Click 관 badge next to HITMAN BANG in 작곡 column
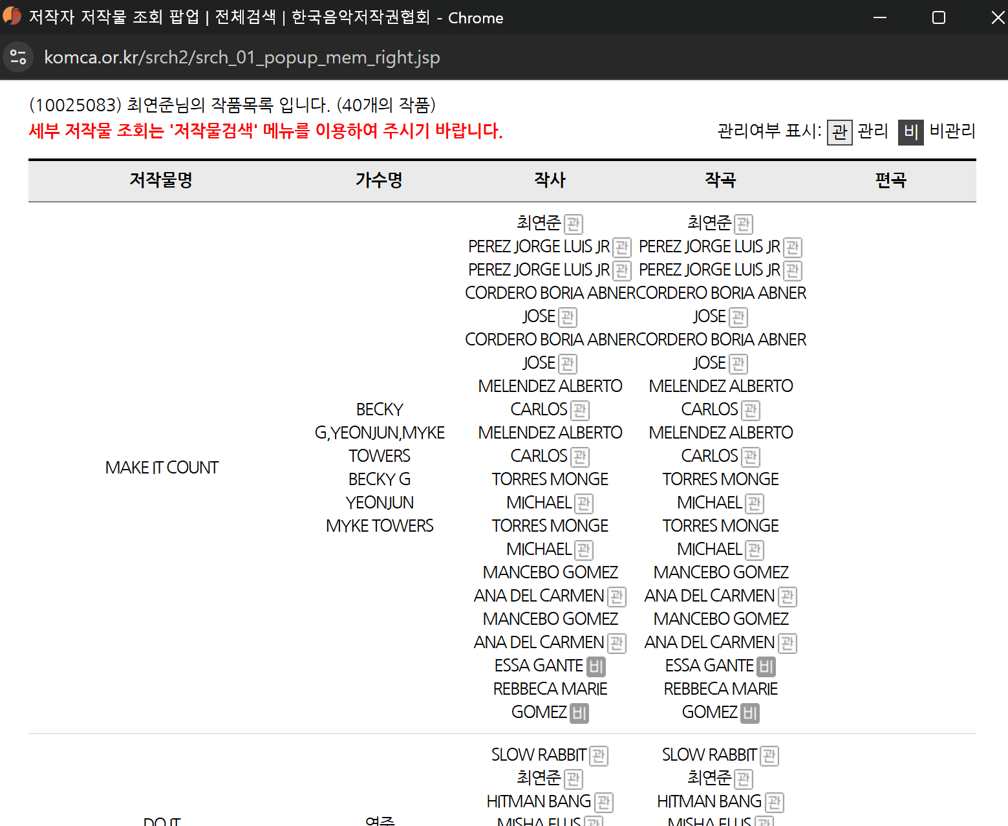Image resolution: width=1008 pixels, height=826 pixels. pos(774,802)
